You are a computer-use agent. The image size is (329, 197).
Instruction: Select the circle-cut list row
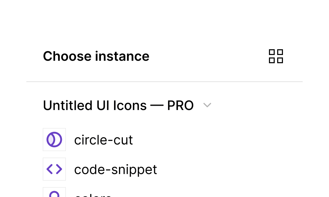point(88,140)
